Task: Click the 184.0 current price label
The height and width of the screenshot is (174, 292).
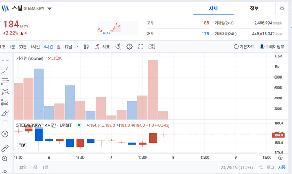Action: 278,135
